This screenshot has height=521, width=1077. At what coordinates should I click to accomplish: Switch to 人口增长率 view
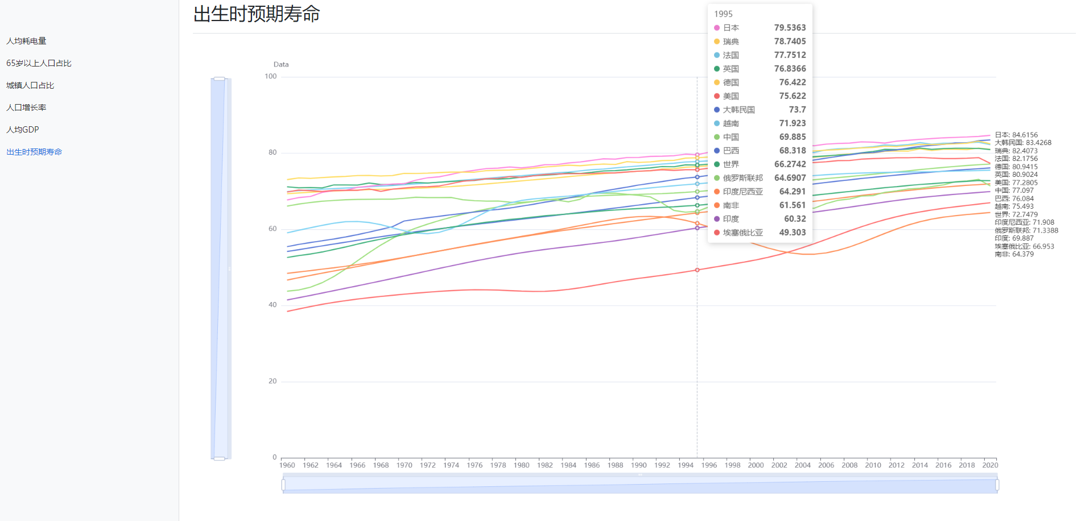(26, 107)
